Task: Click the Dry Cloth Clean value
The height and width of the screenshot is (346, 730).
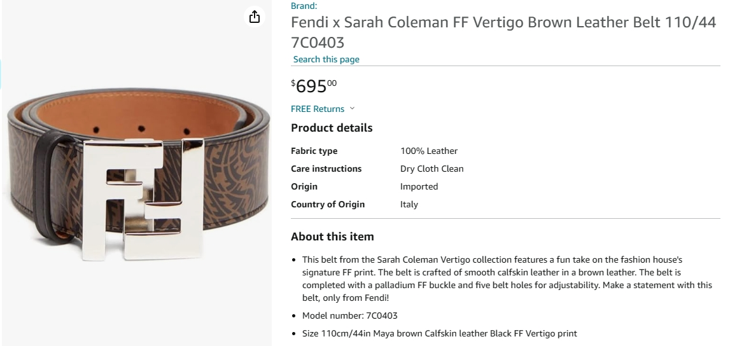Action: pyautogui.click(x=432, y=169)
